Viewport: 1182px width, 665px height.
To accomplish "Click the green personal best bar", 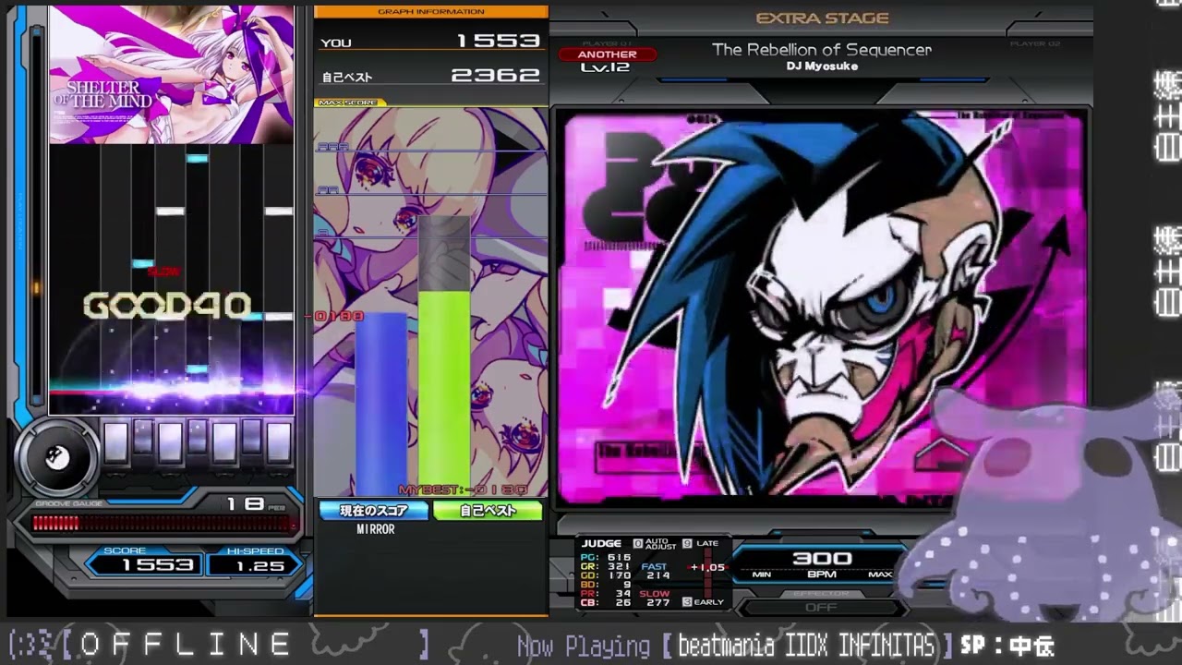I will pyautogui.click(x=444, y=392).
